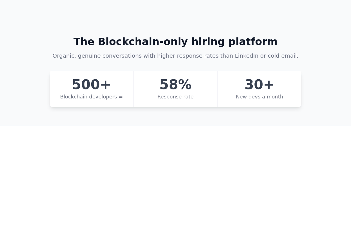Click the word "The" in the heading
351x225 pixels.
click(x=84, y=42)
